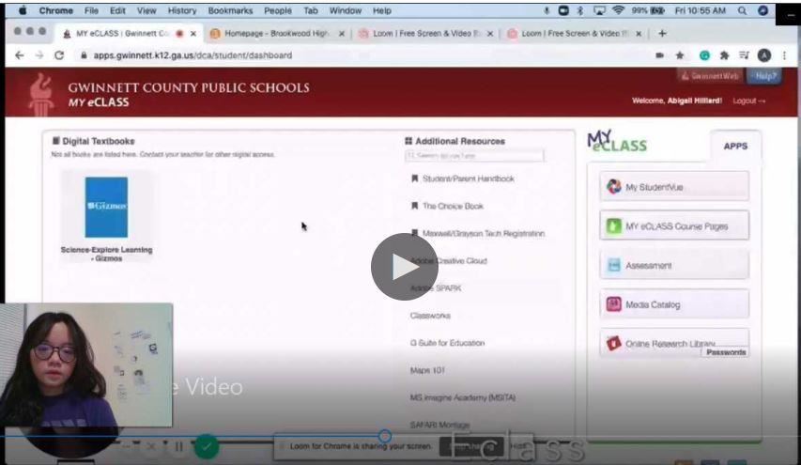
Task: Open the Extensions puzzle icon
Action: click(x=724, y=55)
